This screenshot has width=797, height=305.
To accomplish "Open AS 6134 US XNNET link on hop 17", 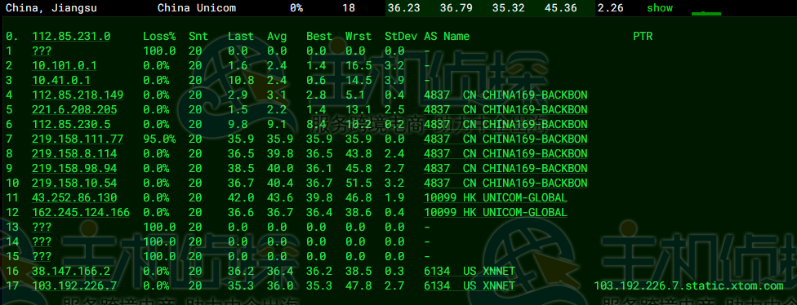I will [470, 286].
